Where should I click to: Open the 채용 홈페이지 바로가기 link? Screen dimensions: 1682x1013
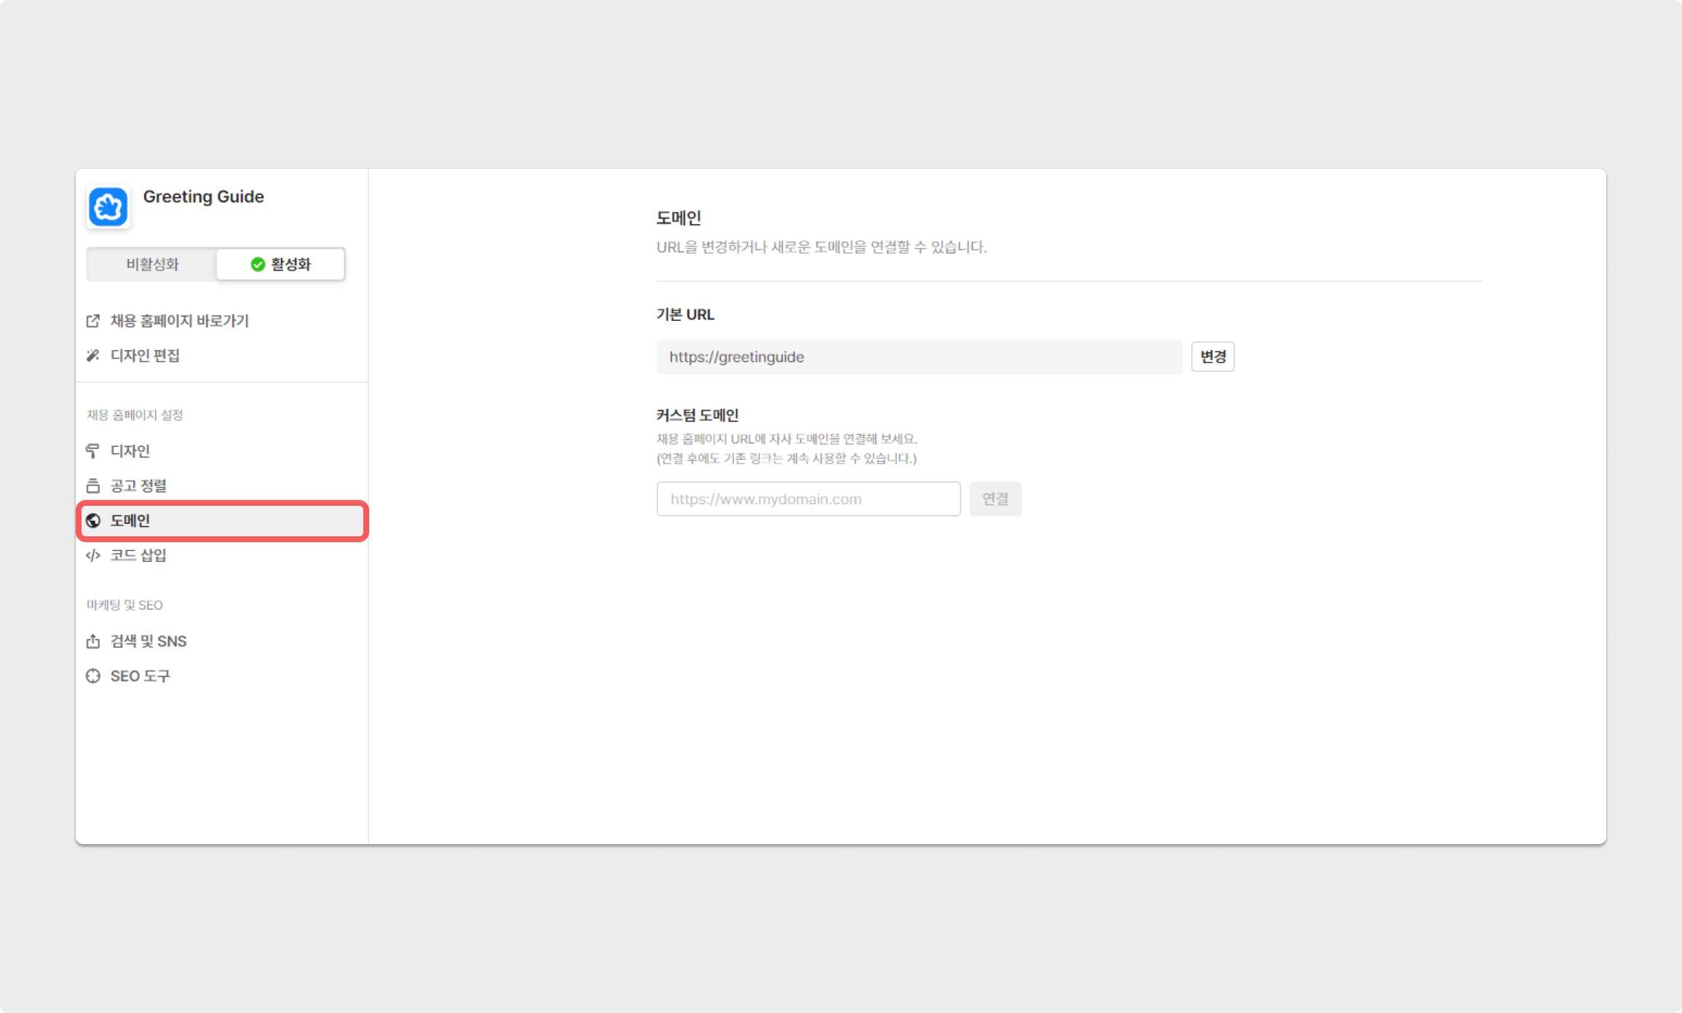pyautogui.click(x=179, y=321)
